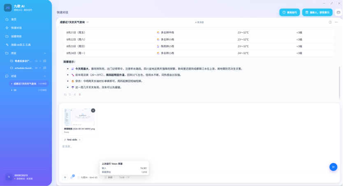The image size is (343, 186).
Task: Click the 阵雨转小雨 weather cell
Action: (x=165, y=46)
